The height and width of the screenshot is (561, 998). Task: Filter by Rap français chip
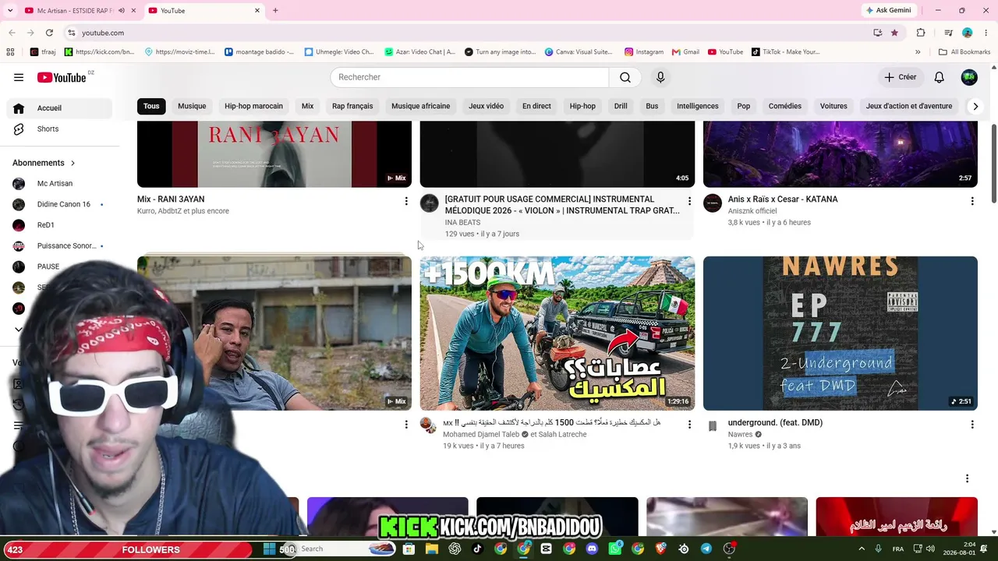tap(352, 106)
